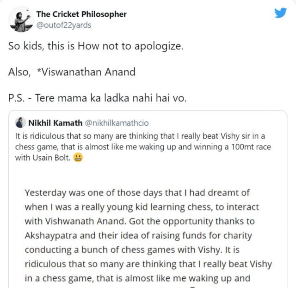Select the '*Viswanathan Anand' correction line

click(x=72, y=72)
